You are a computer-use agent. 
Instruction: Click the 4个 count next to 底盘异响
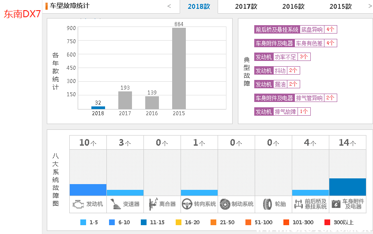[x=331, y=30]
